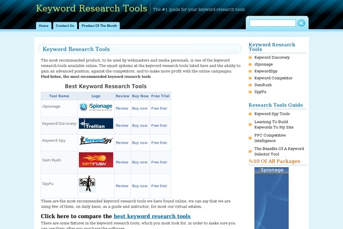Open the Contact Us tab
Screen dimensions: 343x229
[65, 26]
